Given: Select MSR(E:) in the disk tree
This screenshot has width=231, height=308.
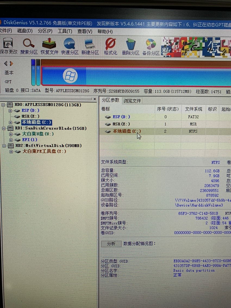Looking at the screenshot, I should tap(30, 116).
